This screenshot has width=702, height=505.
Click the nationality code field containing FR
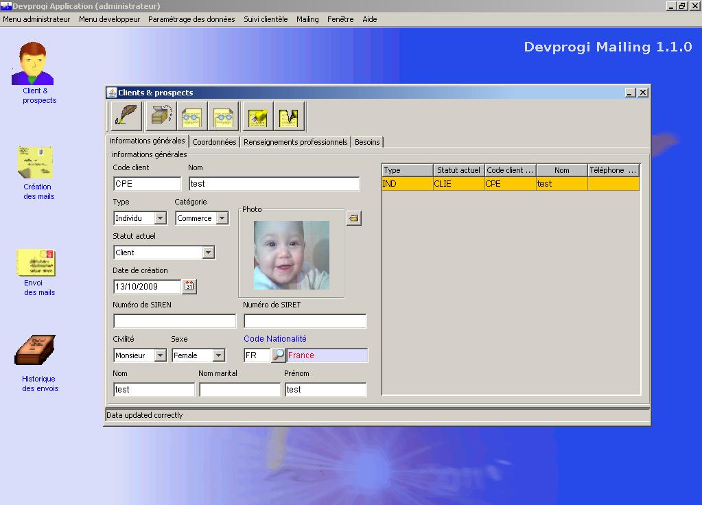tap(257, 355)
